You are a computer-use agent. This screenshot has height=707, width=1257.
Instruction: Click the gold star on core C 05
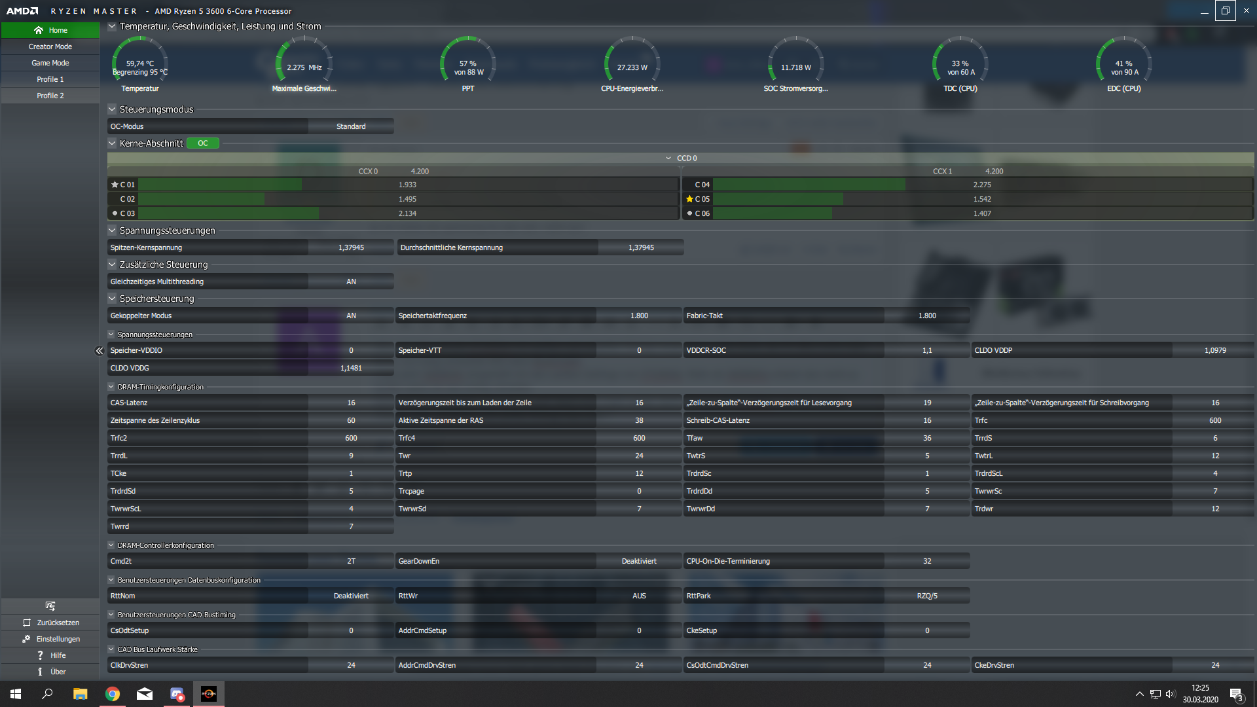689,199
